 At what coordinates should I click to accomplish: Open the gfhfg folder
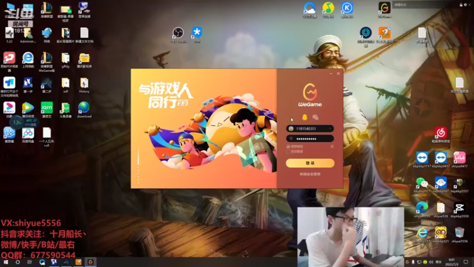point(65,60)
